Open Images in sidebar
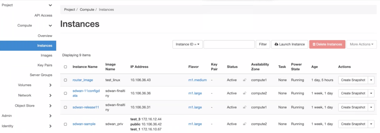This screenshot has width=380, height=133. pyautogui.click(x=46, y=55)
